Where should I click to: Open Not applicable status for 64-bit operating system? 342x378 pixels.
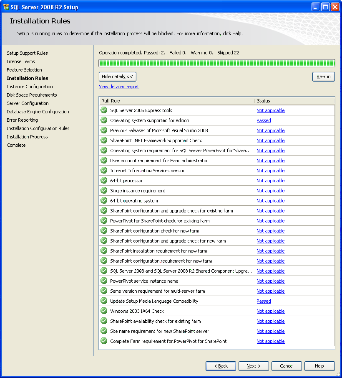271,201
